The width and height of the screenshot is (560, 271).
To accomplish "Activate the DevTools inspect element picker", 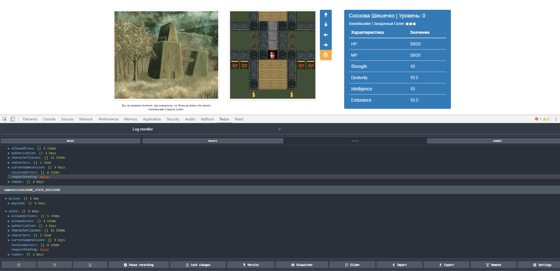I will (x=5, y=119).
